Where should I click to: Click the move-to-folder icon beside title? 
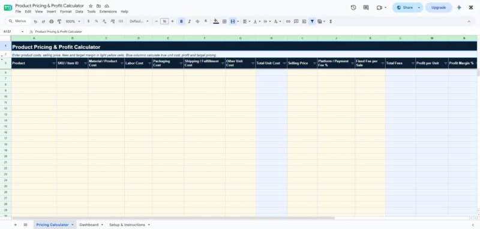(x=98, y=6)
